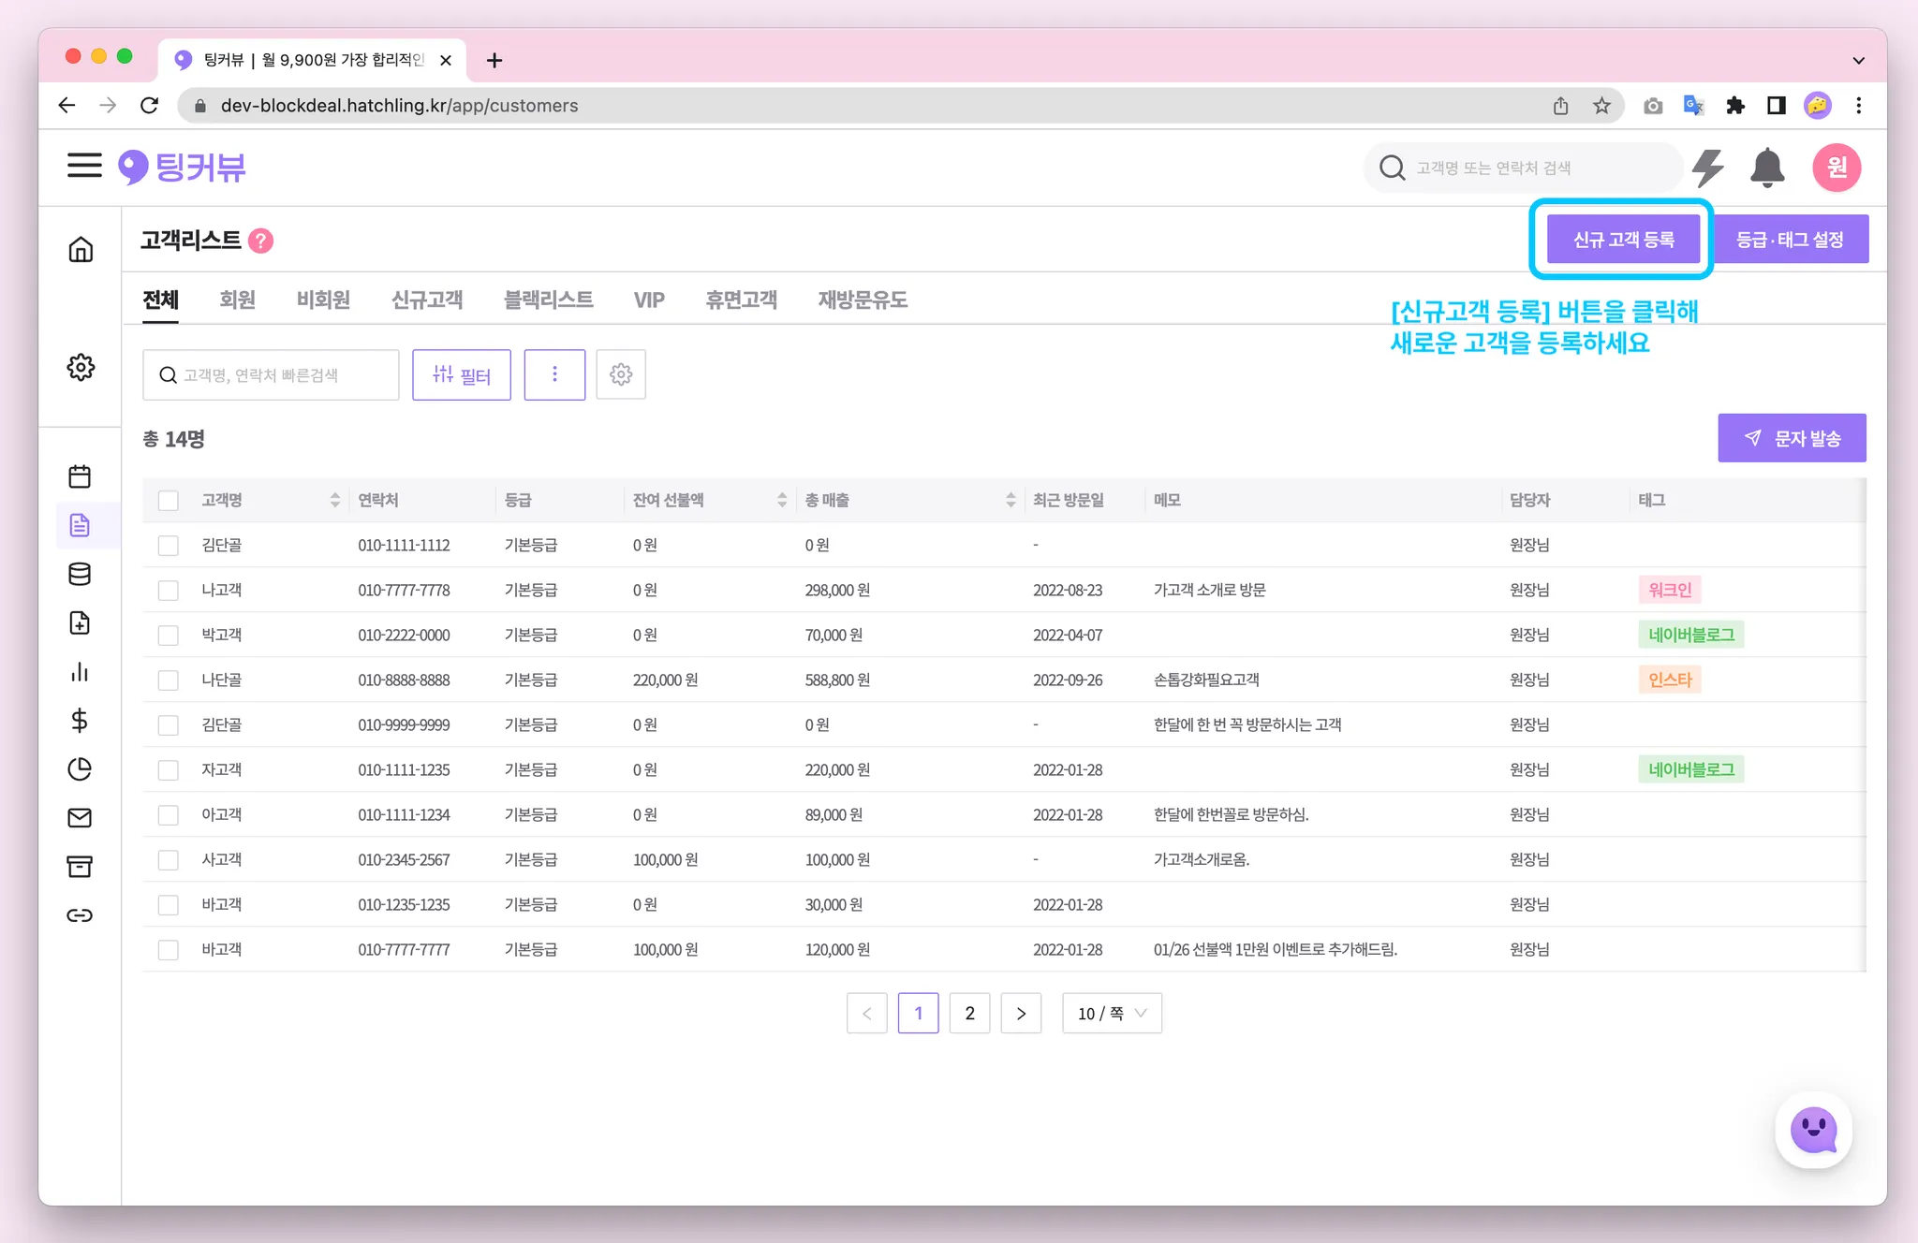Click the pie chart sidebar icon

click(x=81, y=768)
